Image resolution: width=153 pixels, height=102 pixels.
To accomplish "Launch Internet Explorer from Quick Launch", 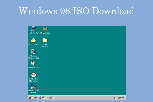I will 40,98.
